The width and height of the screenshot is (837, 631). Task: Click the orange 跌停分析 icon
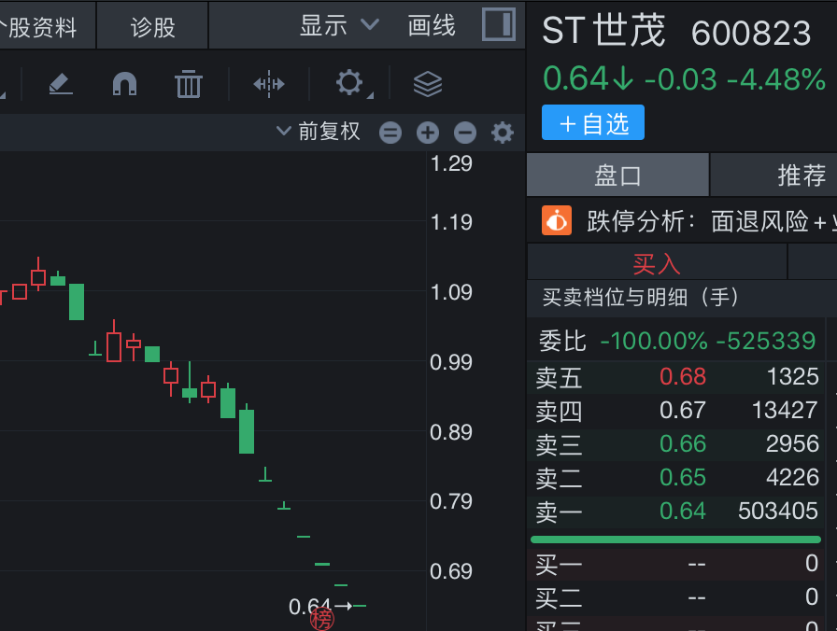point(557,221)
